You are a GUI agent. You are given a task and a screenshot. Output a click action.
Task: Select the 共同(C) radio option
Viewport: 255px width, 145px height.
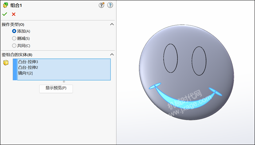tap(14, 46)
